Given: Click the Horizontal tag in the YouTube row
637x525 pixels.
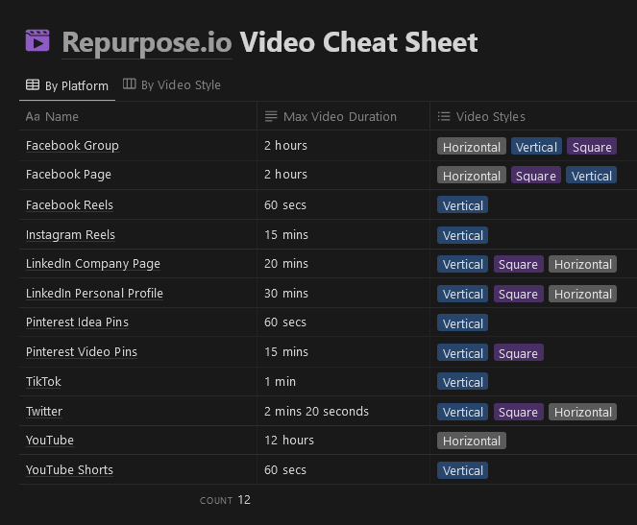Looking at the screenshot, I should [x=472, y=441].
